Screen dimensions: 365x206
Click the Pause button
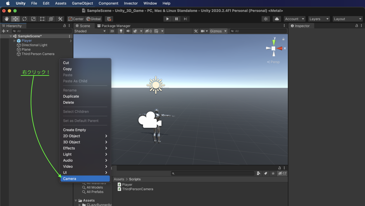click(176, 19)
